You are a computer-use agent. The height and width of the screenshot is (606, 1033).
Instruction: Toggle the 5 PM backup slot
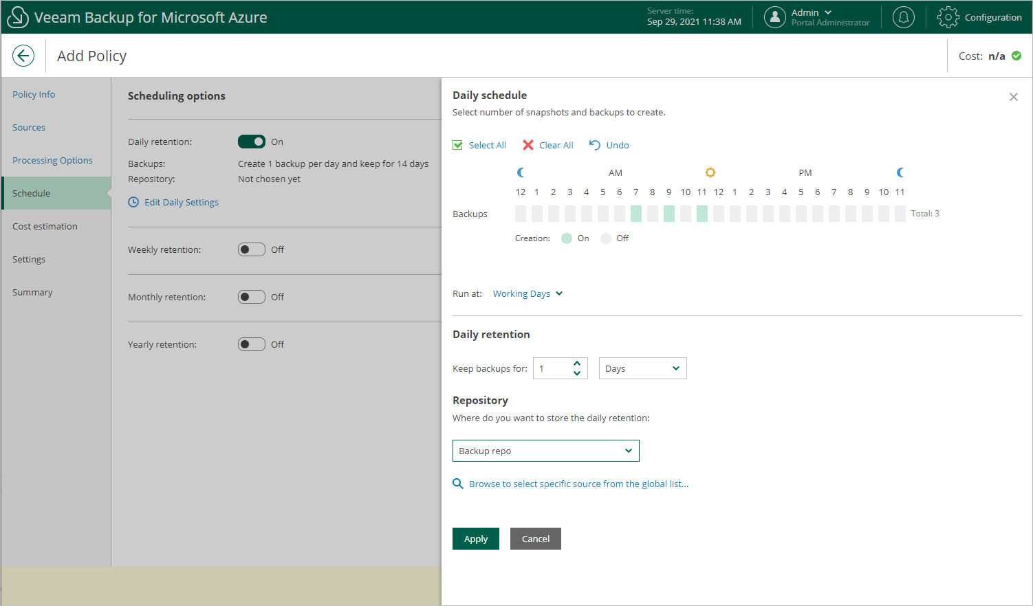click(801, 214)
